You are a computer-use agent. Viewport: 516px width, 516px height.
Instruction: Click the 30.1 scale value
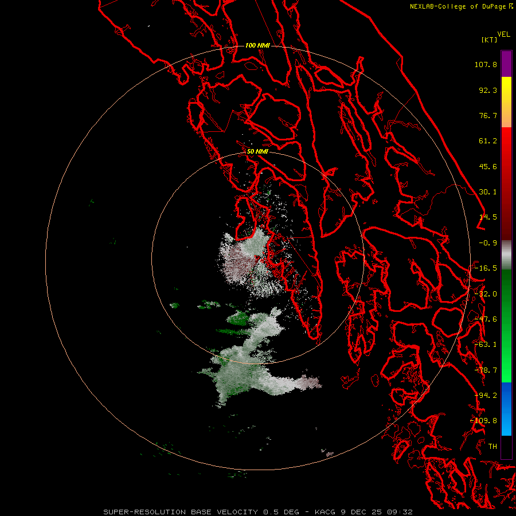pyautogui.click(x=488, y=192)
